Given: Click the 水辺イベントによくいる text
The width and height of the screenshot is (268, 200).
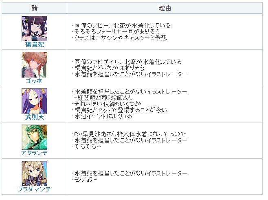Looking at the screenshot, I should (102, 116).
